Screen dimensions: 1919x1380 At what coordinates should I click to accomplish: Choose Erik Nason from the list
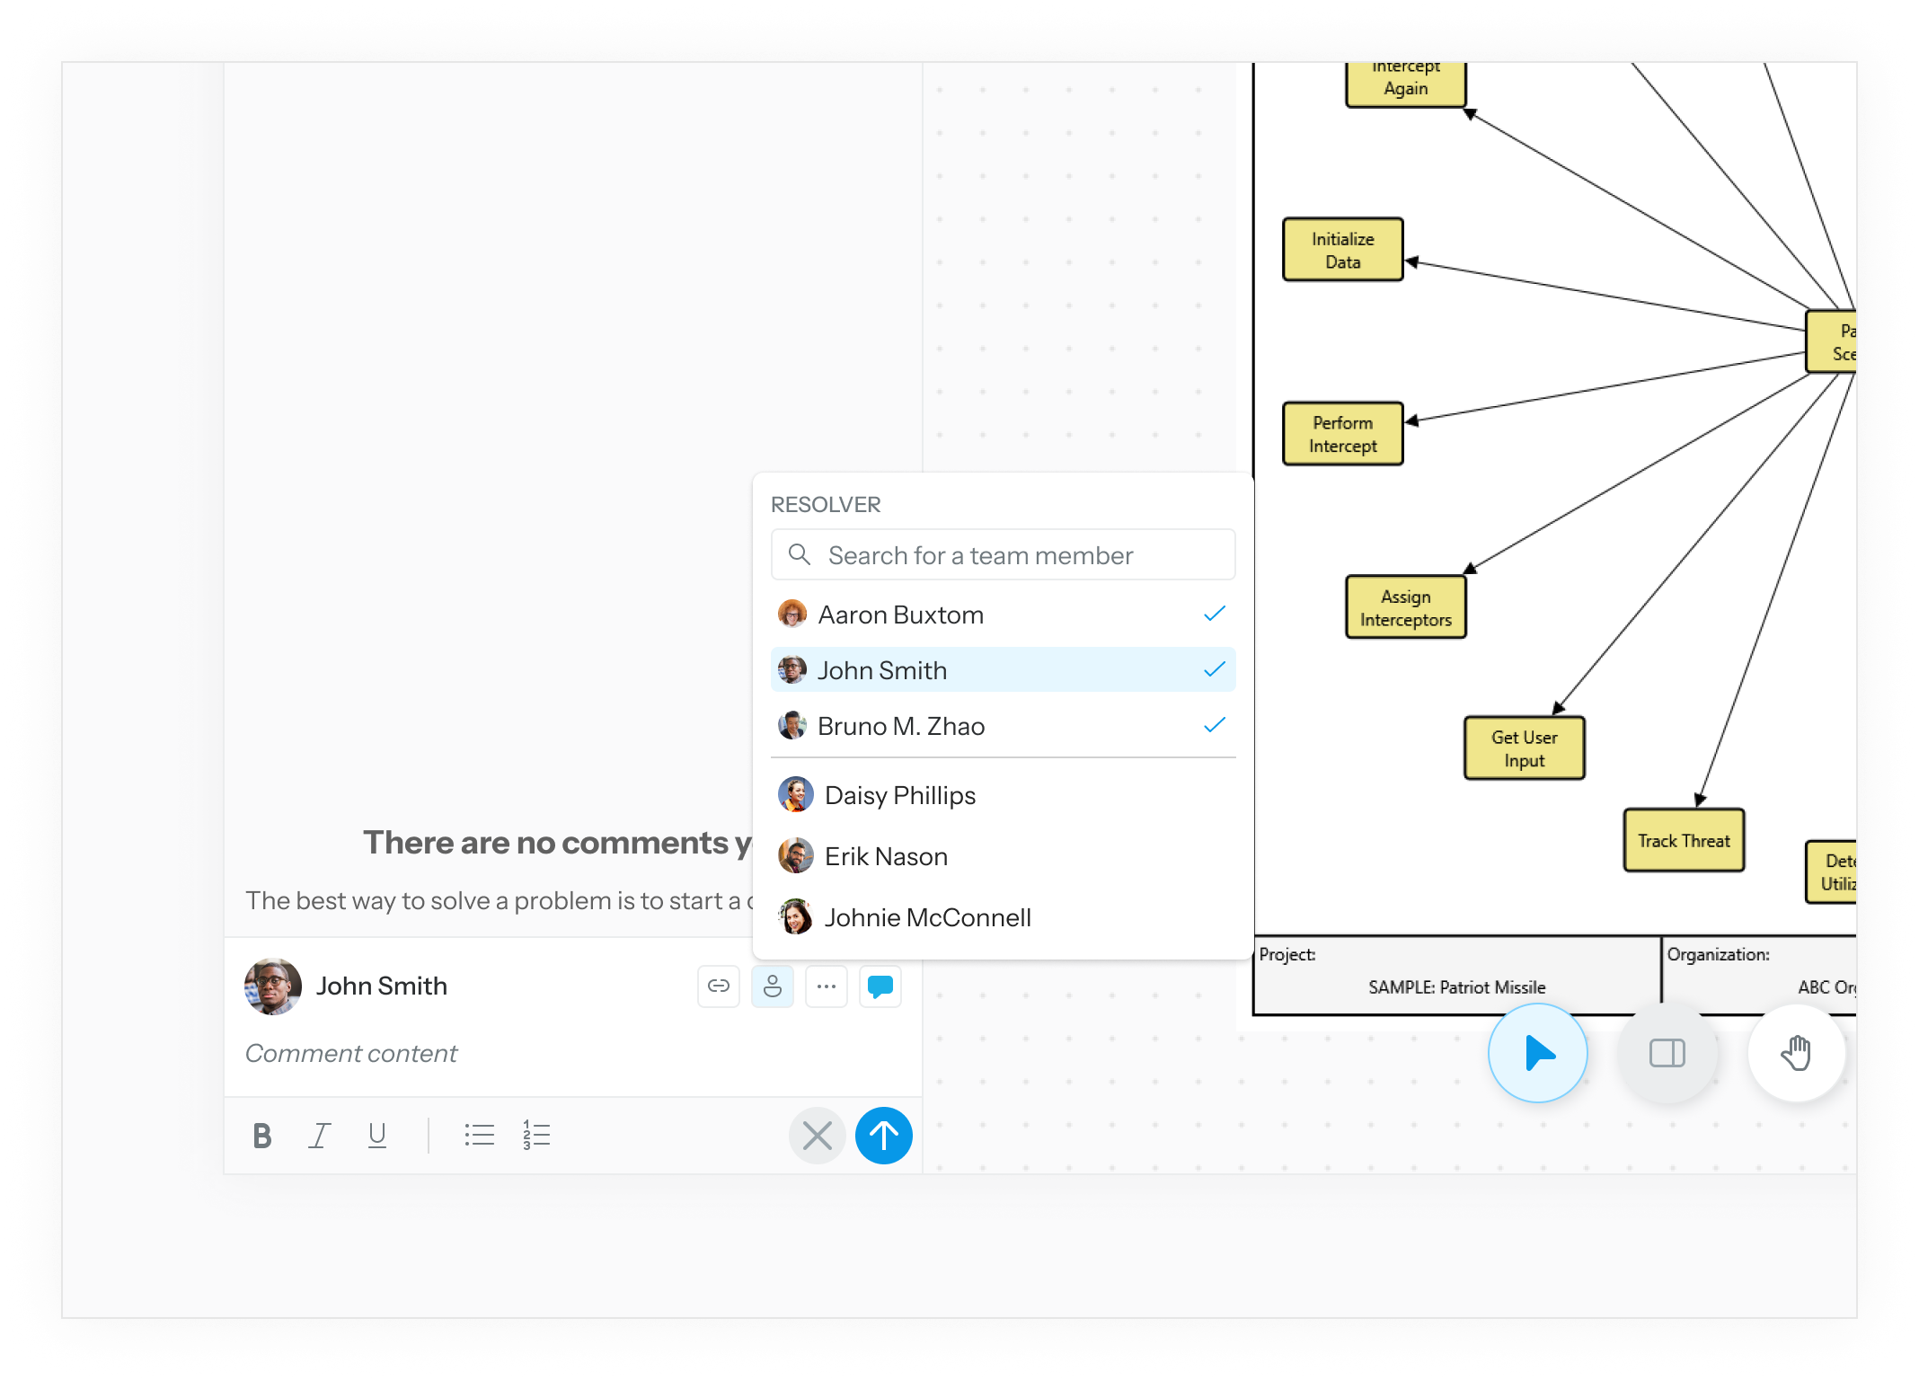tap(886, 856)
